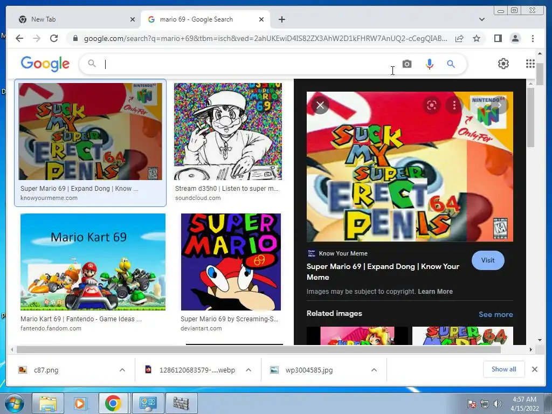The height and width of the screenshot is (414, 552).
Task: Click the vertical page scrollbar thumb
Action: (x=540, y=74)
